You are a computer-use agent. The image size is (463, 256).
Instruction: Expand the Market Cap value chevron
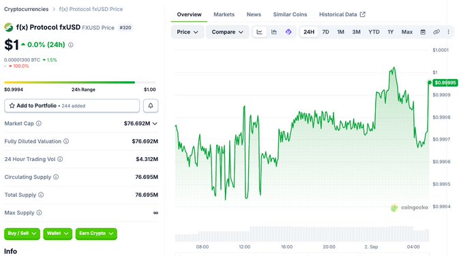[155, 124]
